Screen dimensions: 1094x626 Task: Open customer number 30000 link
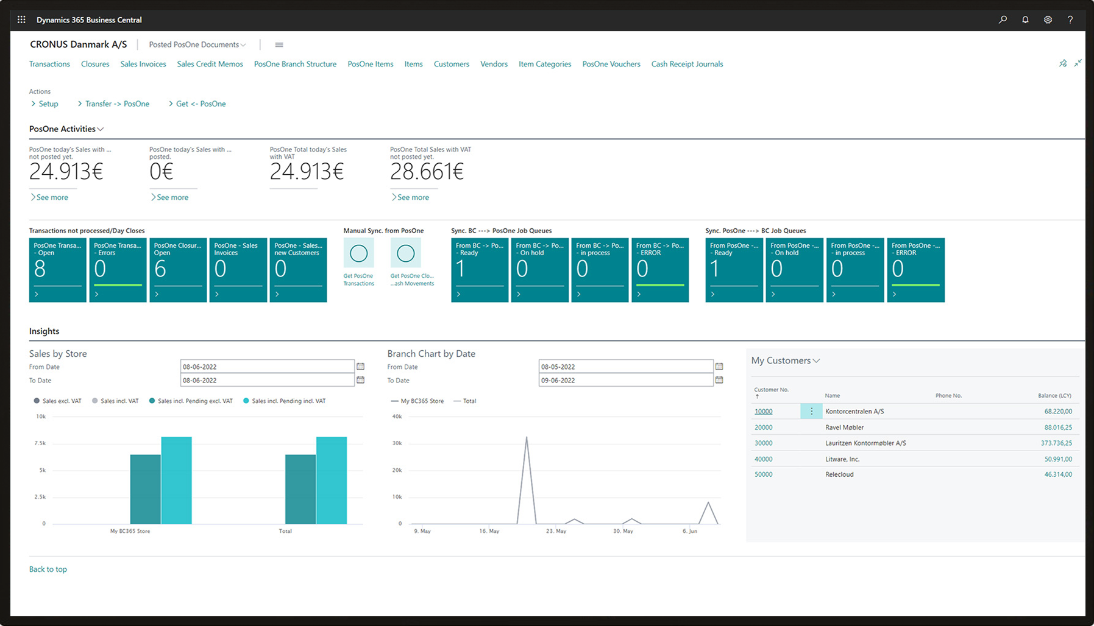(763, 443)
